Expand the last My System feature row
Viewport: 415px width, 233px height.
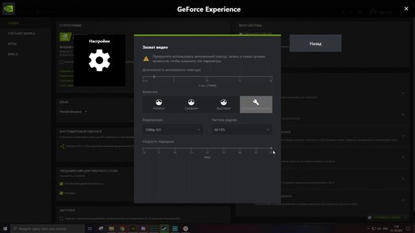click(403, 200)
